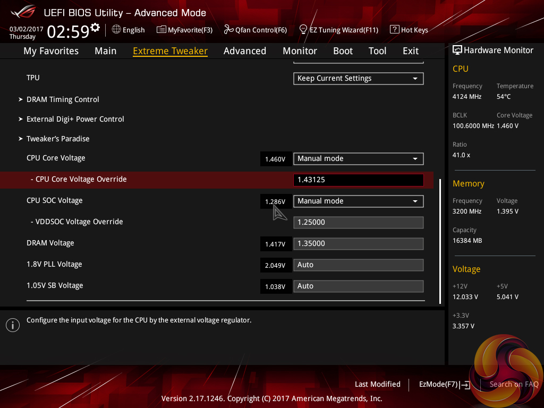Image resolution: width=544 pixels, height=408 pixels.
Task: Click the settings gear icon beside the clock
Action: (x=95, y=27)
